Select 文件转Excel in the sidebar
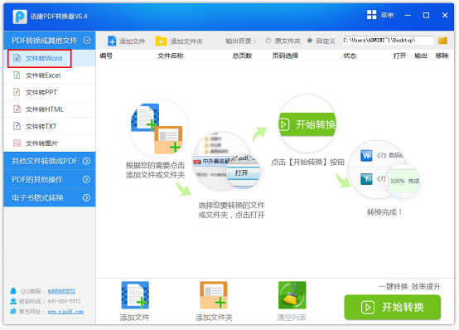459x330 pixels. [50, 75]
